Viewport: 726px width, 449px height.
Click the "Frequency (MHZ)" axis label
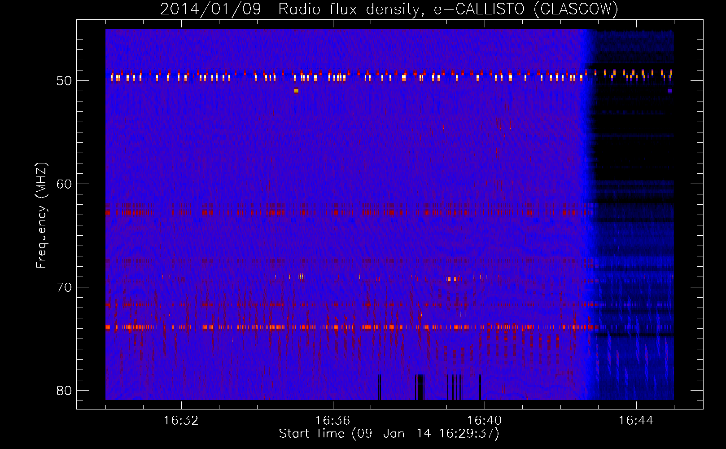(41, 215)
